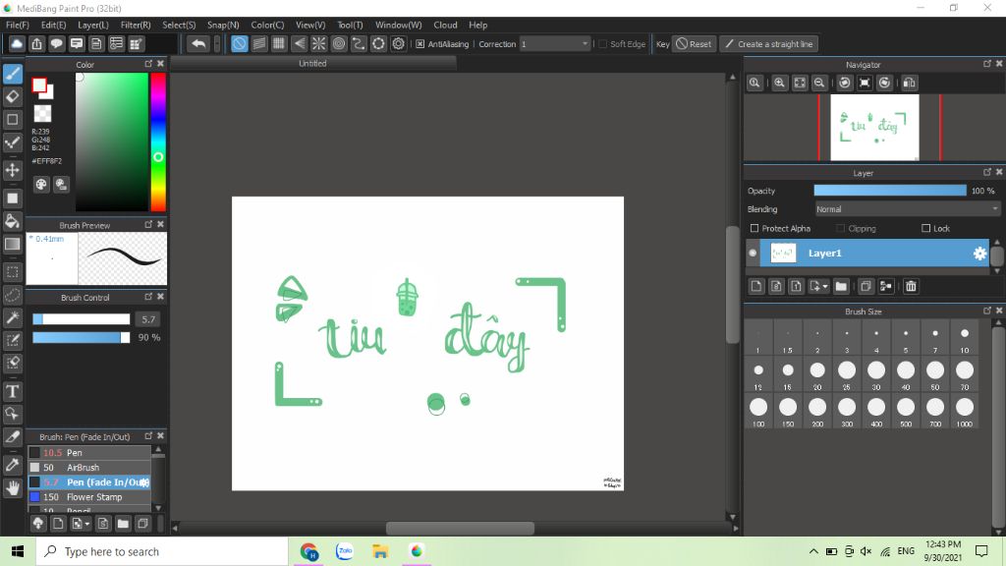Flip the view in the Navigator

[x=909, y=83]
